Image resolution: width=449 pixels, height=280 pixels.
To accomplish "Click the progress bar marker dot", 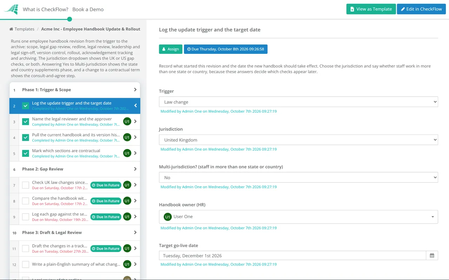I will tap(69, 19).
